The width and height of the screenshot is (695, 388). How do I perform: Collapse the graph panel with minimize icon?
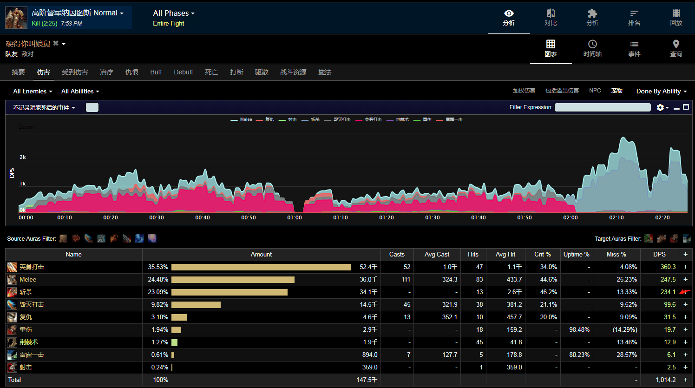tap(676, 108)
